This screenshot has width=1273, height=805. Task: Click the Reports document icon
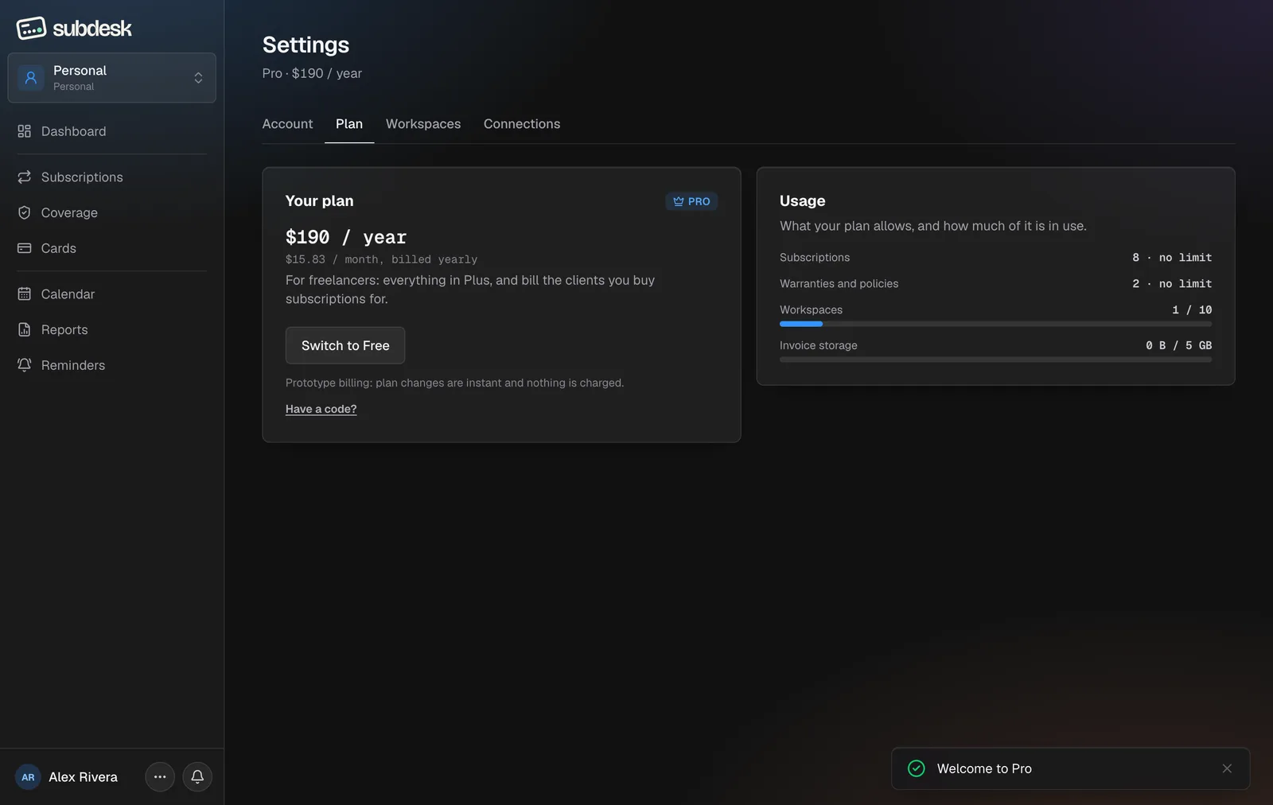pyautogui.click(x=25, y=329)
